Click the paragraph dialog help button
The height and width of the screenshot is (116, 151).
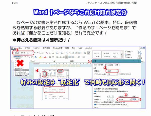tap(134, 61)
